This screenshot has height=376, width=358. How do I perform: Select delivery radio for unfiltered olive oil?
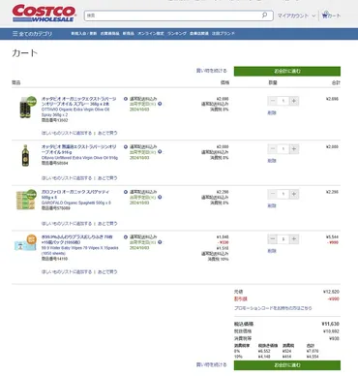[x=126, y=146]
